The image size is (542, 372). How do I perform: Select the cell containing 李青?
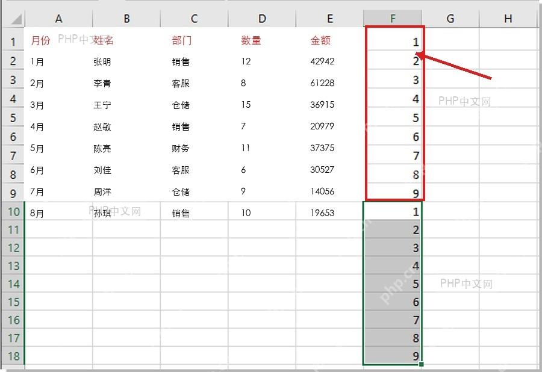[x=102, y=83]
